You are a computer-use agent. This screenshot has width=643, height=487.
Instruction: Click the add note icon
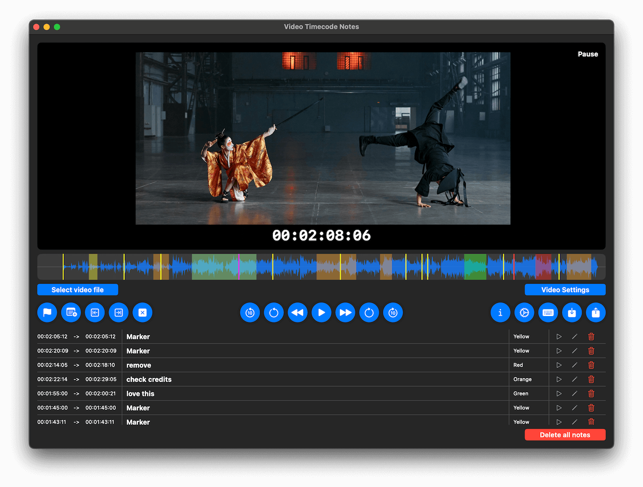coord(71,313)
